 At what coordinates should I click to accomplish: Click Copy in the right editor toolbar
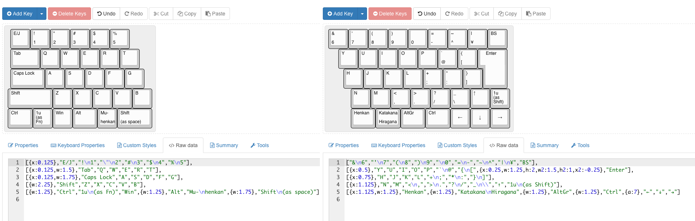click(507, 14)
